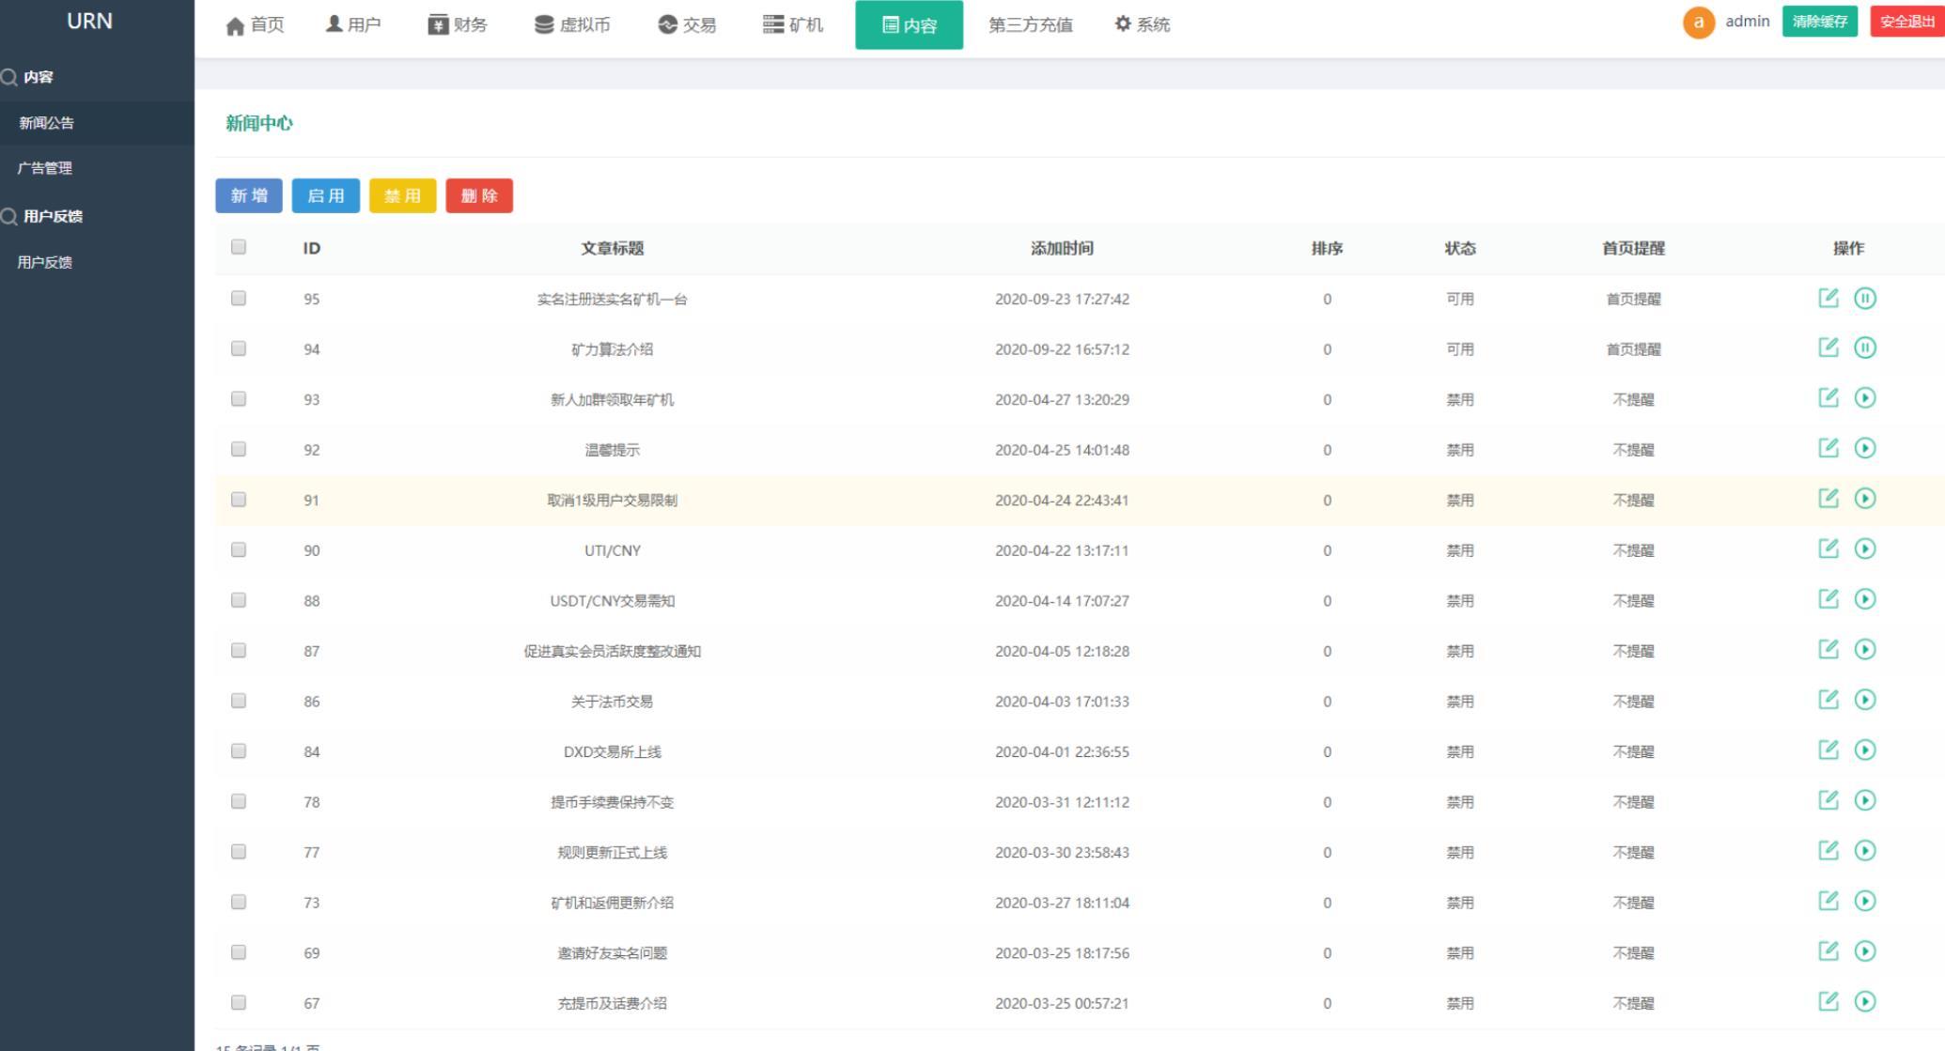Click the admin username
The height and width of the screenshot is (1051, 1945).
[x=1747, y=22]
